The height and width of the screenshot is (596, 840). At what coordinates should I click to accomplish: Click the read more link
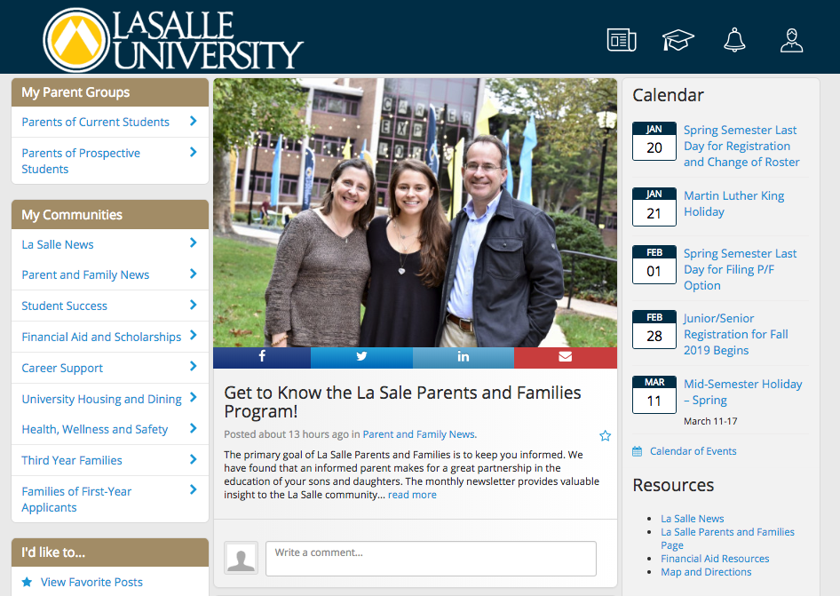pyautogui.click(x=412, y=495)
